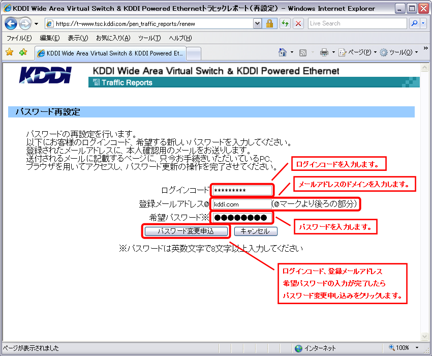
Task: Expand the Print options dropdown arrow
Action: pos(333,52)
